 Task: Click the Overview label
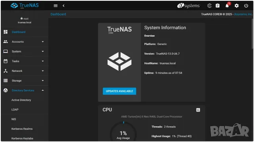[x=149, y=36]
